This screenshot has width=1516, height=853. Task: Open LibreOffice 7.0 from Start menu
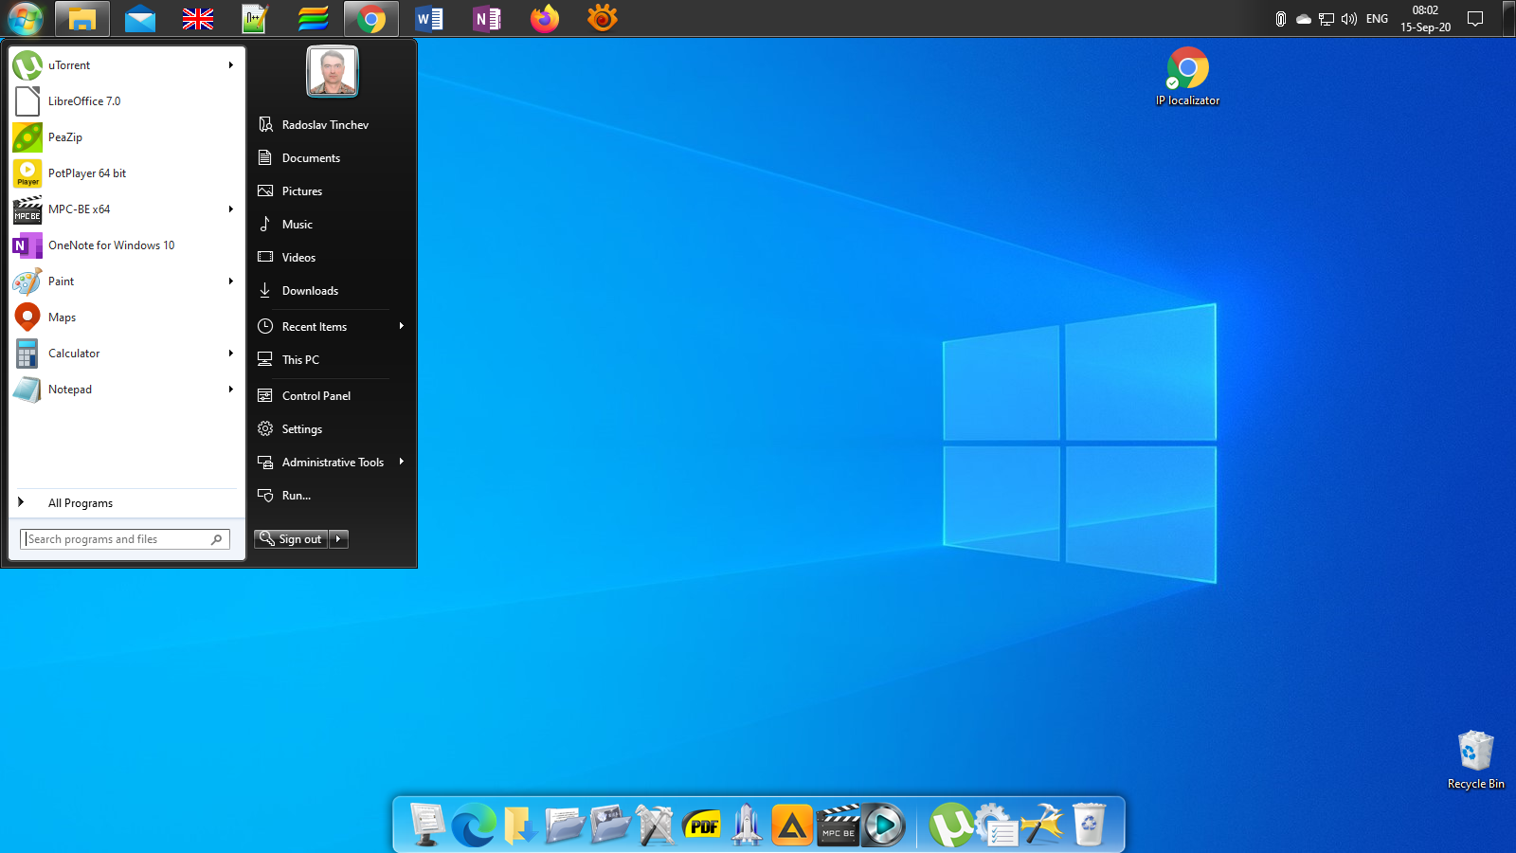tap(127, 101)
